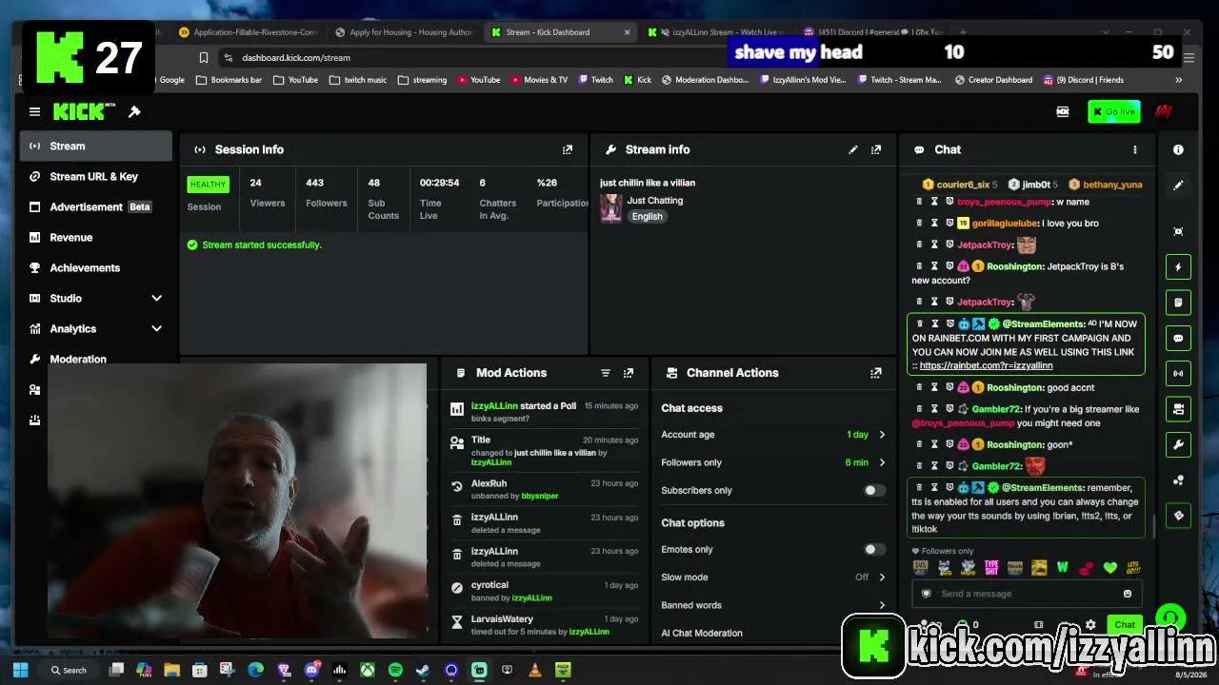Click the focus frame icon in right sidebar
This screenshot has width=1219, height=685.
(x=1178, y=231)
